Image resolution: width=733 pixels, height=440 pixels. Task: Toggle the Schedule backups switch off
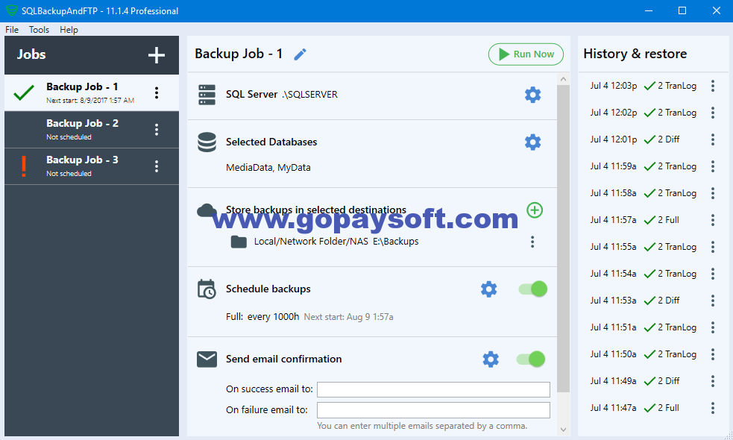click(533, 289)
